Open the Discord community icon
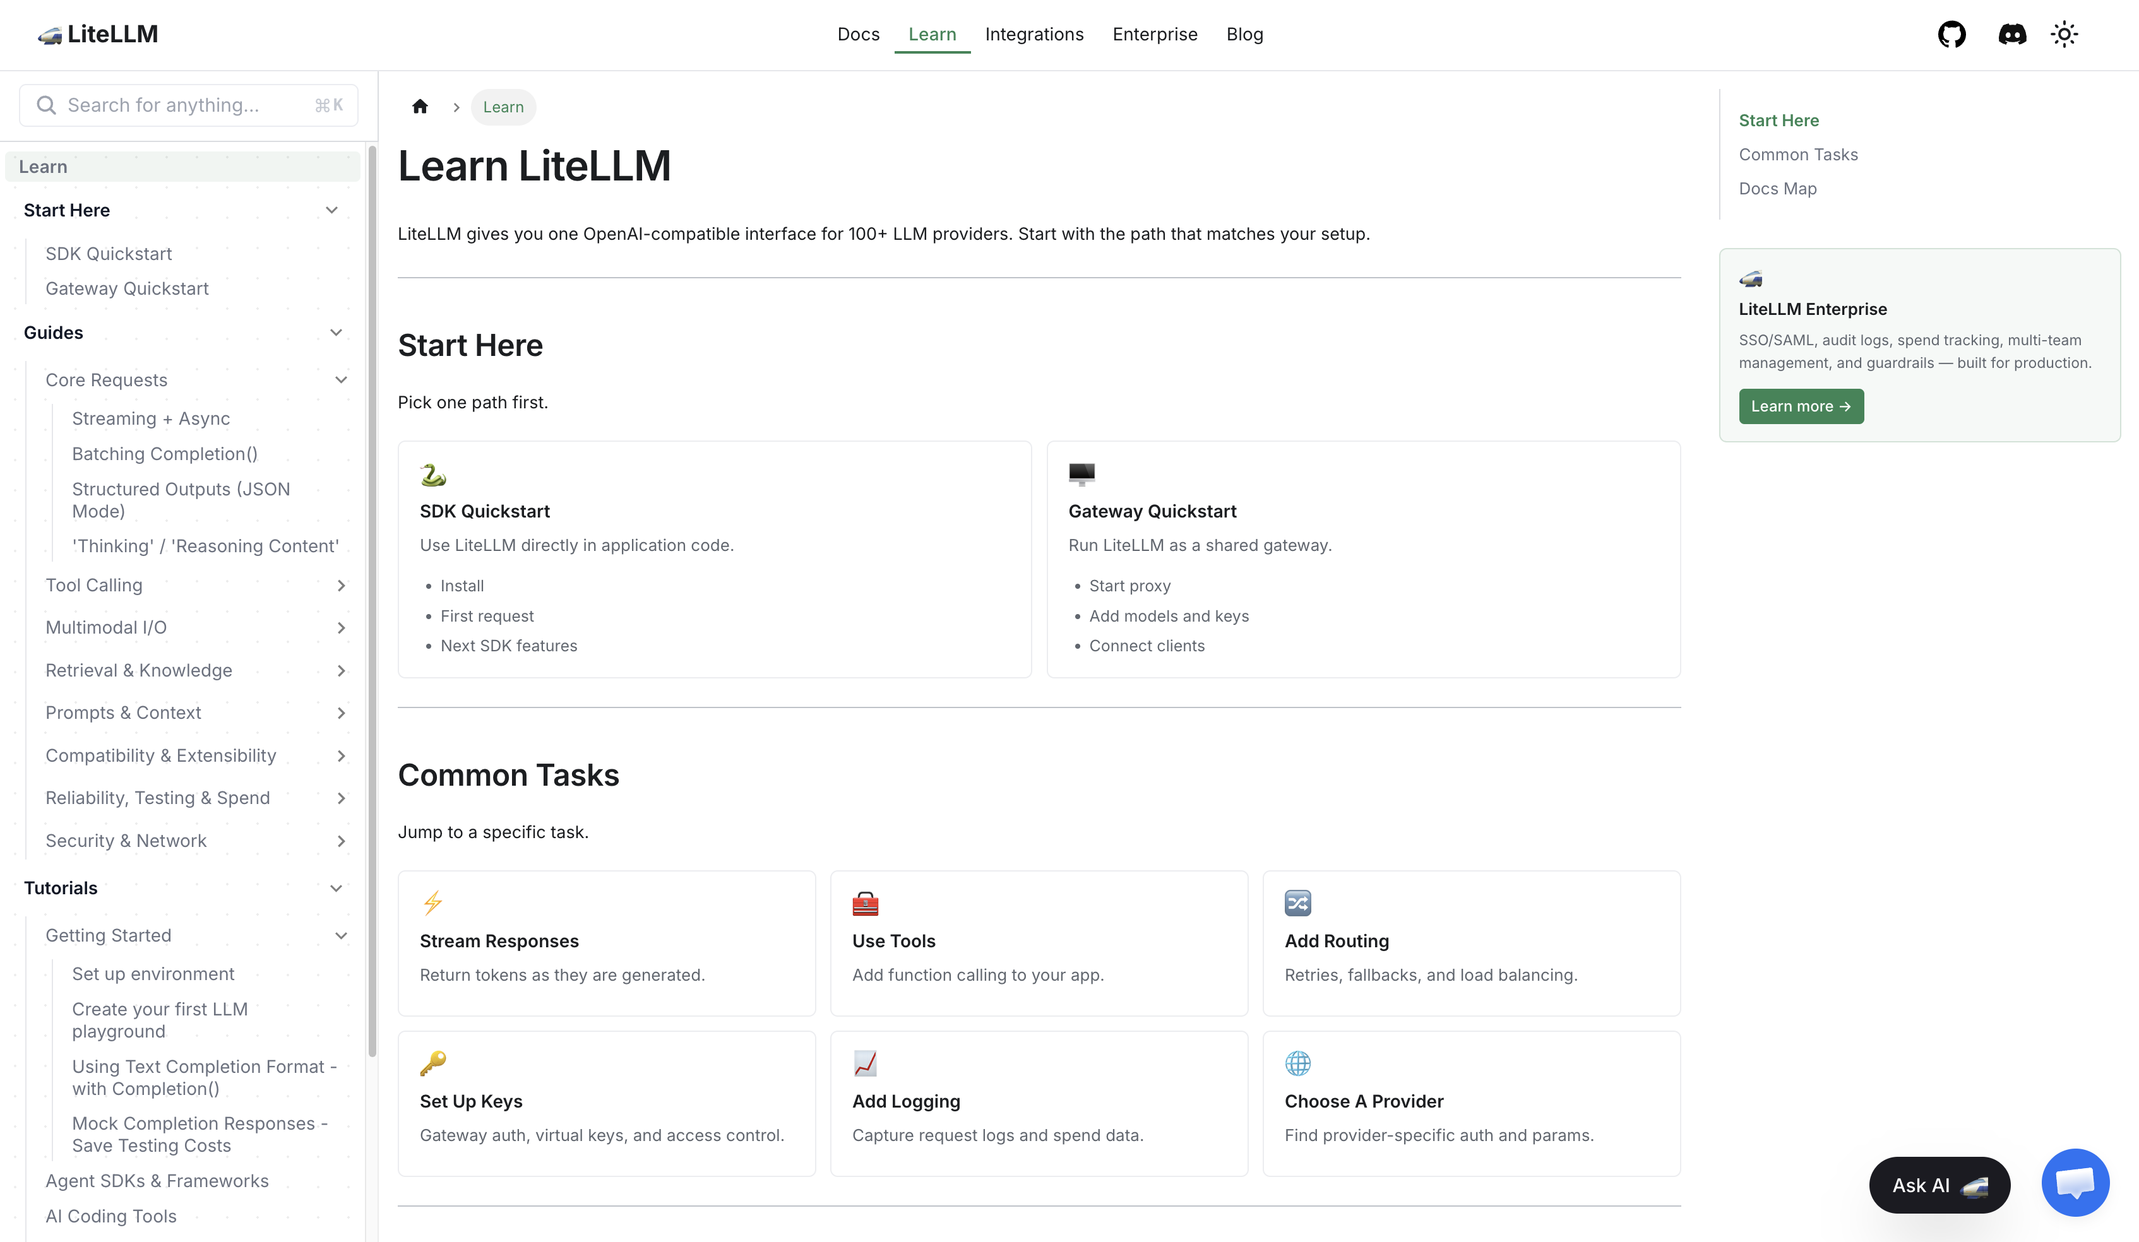The image size is (2139, 1242). click(x=2011, y=35)
